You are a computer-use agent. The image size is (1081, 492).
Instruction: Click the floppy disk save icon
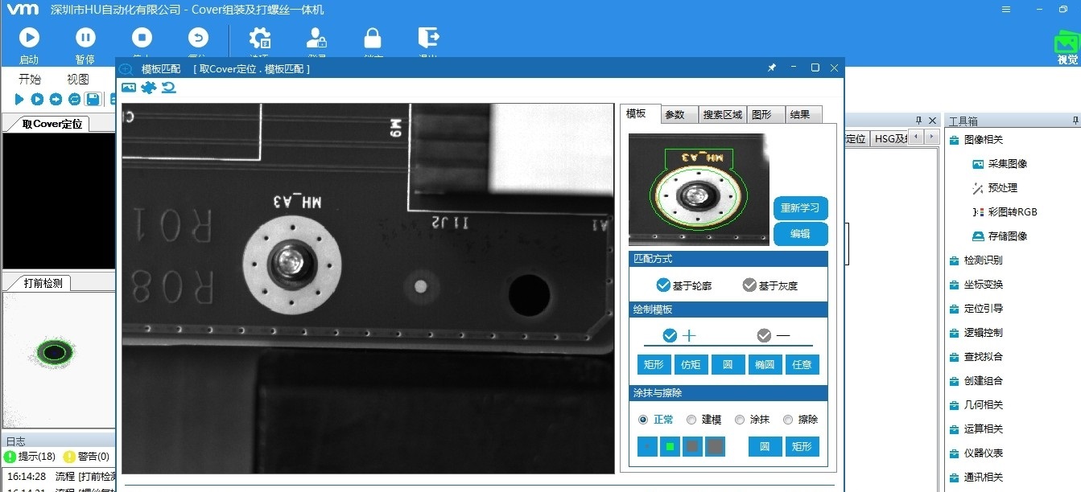(x=93, y=99)
